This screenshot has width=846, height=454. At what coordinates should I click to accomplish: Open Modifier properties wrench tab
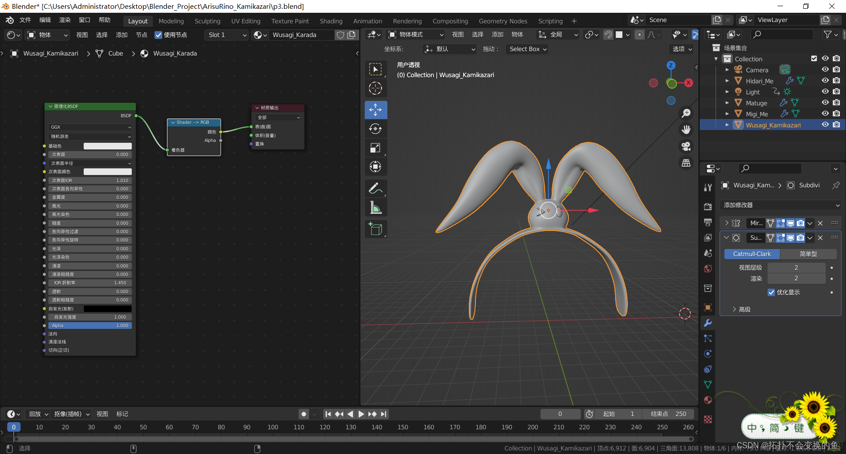708,323
